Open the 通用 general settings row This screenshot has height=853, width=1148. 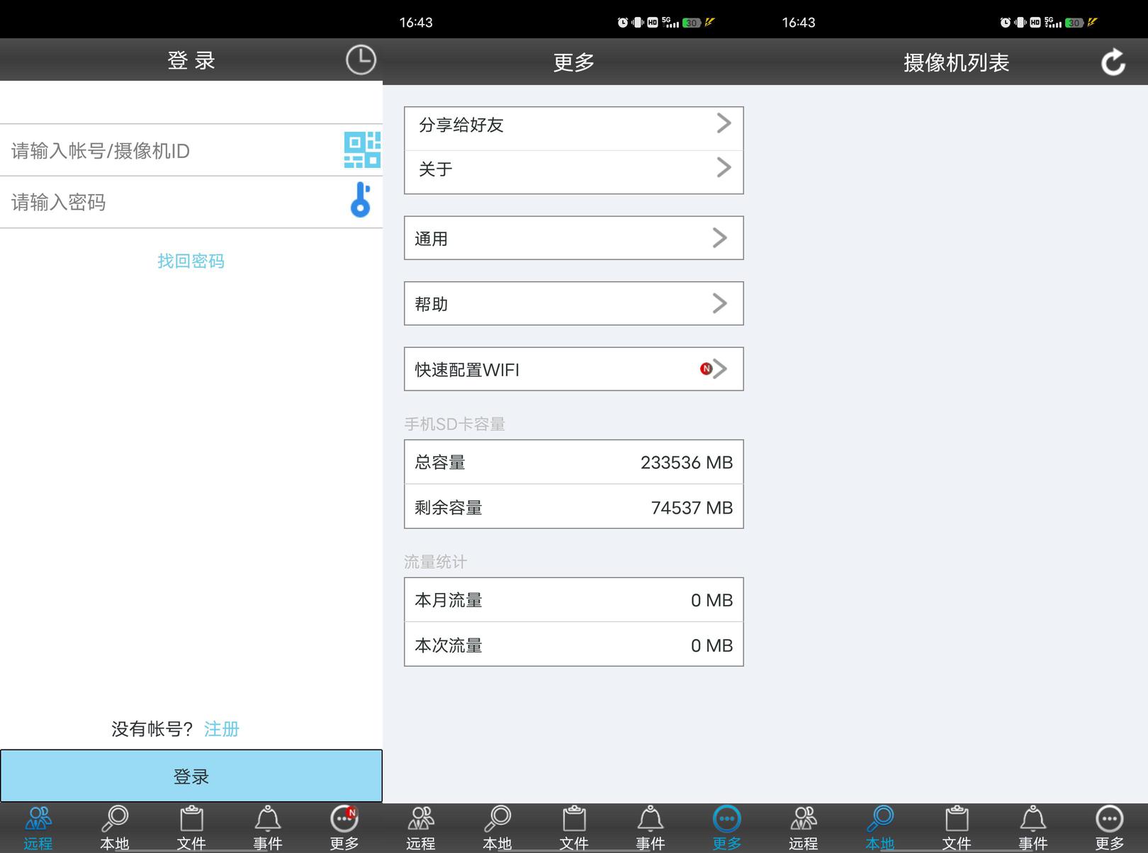coord(573,238)
